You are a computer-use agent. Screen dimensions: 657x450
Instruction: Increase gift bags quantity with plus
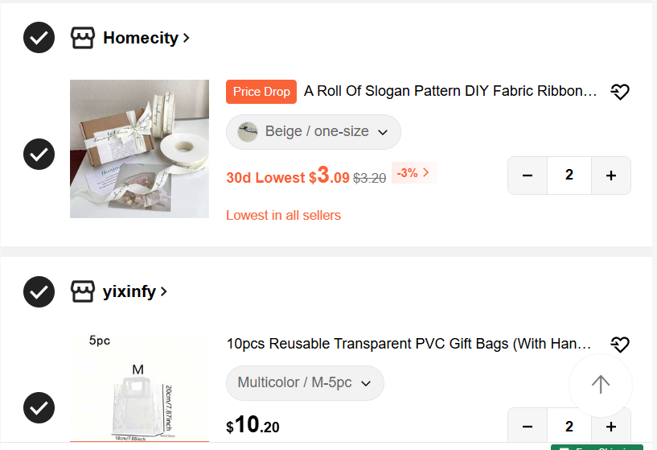click(x=611, y=426)
